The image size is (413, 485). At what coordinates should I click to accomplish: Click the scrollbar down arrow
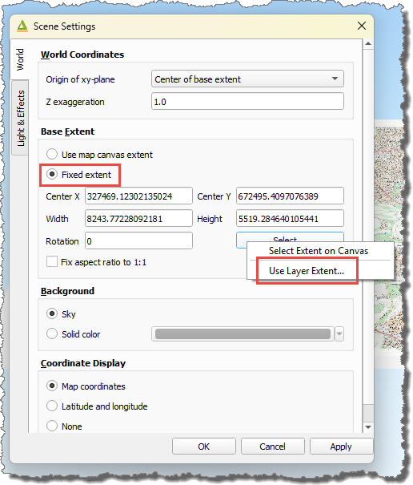(367, 427)
